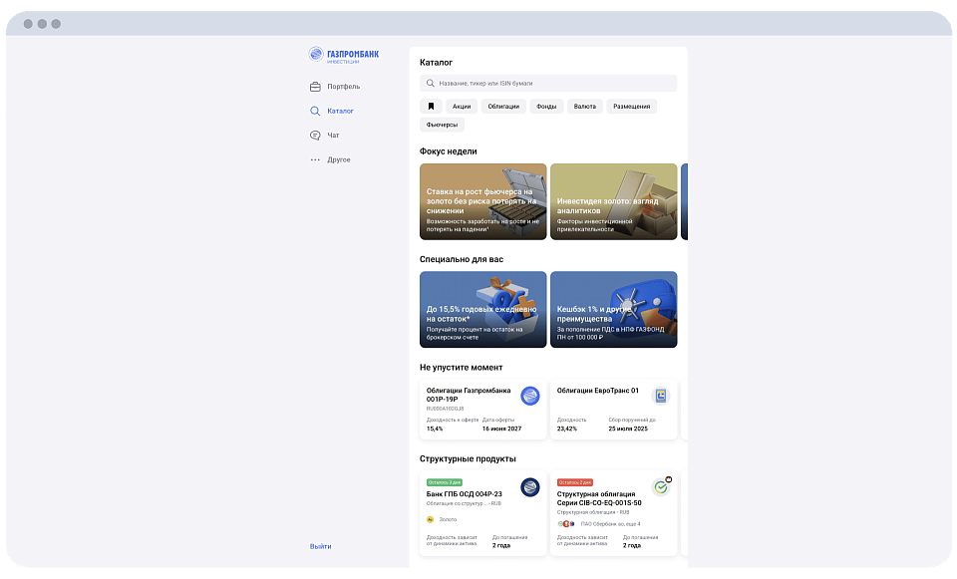Click the yellow Золото asset icon
The width and height of the screenshot is (957, 579).
[x=430, y=520]
